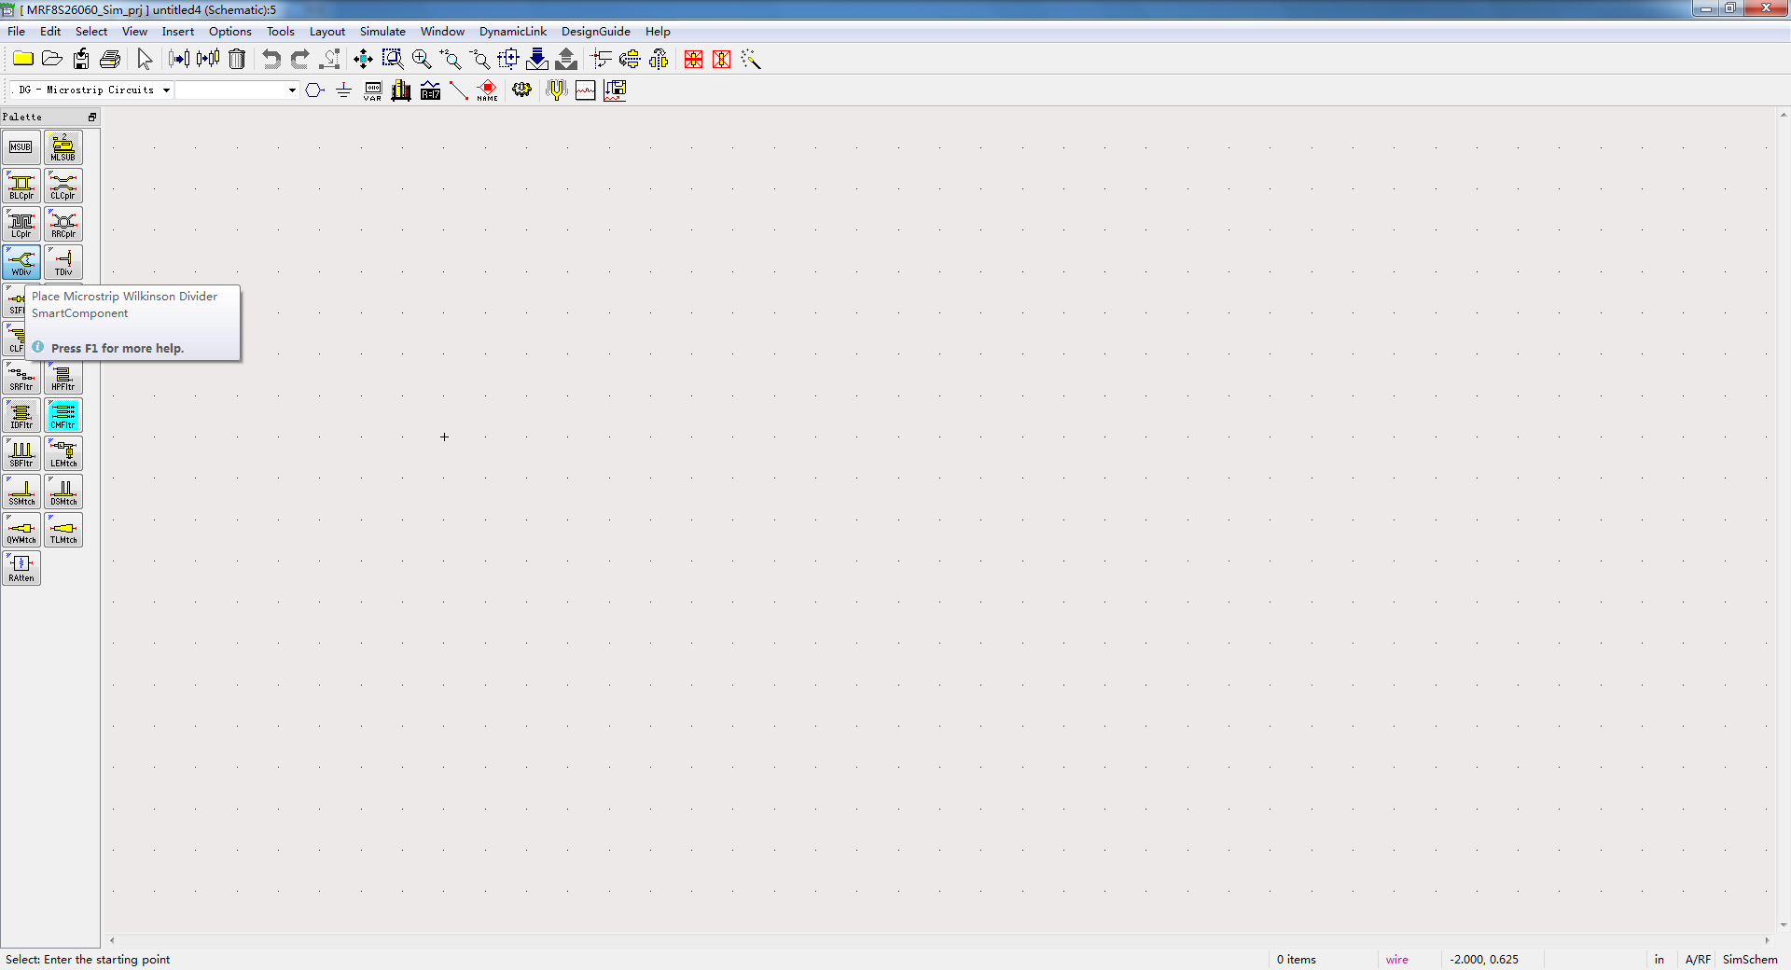Place LEMtch lumped element match component
Screen dimensions: 1791x970
tap(63, 453)
